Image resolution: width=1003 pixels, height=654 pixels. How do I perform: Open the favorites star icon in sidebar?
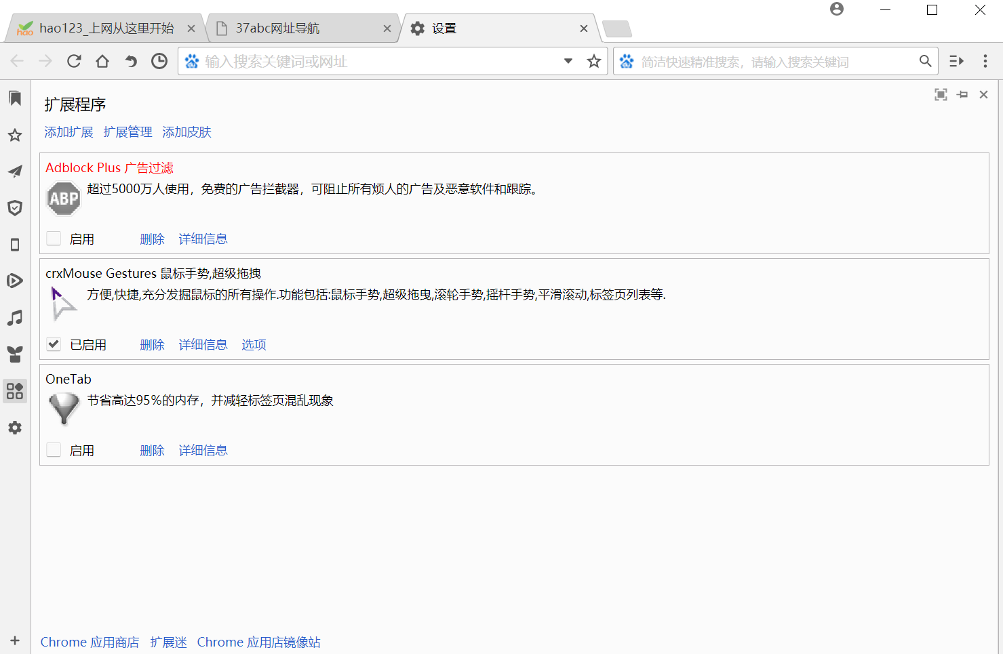point(15,135)
